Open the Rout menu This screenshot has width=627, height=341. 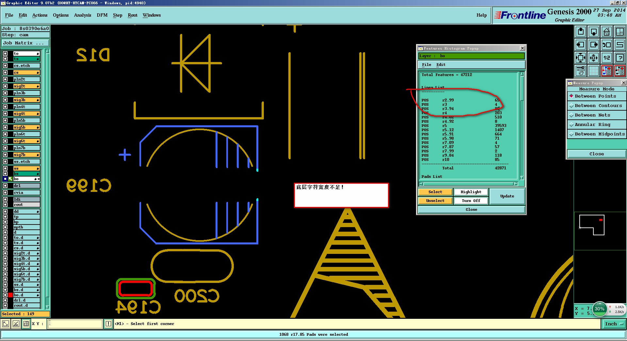pos(133,15)
